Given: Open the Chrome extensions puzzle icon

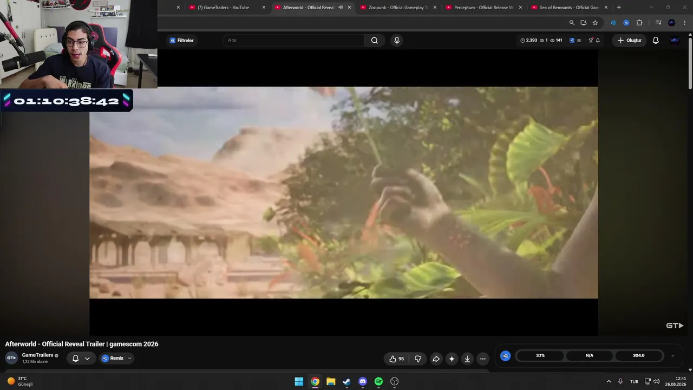Looking at the screenshot, I should 639,23.
